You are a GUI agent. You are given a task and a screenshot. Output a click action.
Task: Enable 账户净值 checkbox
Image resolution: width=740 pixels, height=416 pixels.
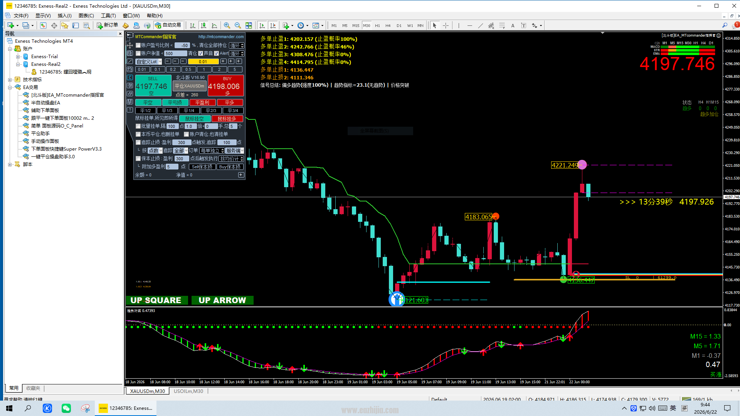[138, 54]
